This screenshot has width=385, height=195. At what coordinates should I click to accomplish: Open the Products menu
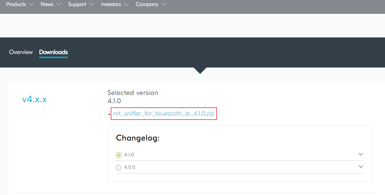16,4
